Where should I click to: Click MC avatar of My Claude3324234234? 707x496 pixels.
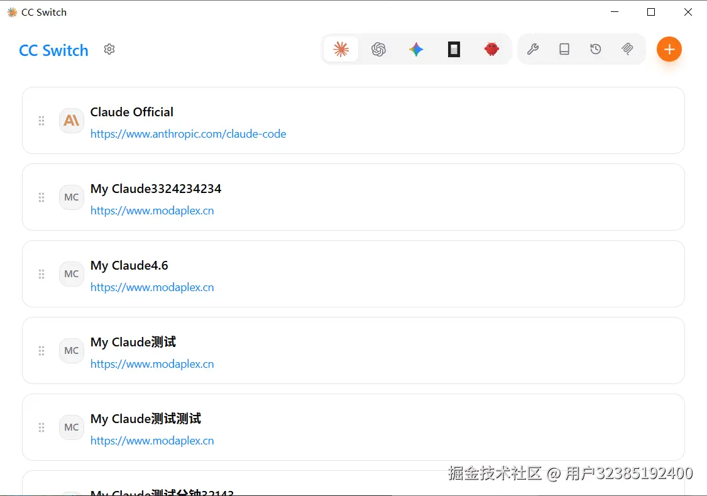point(71,197)
